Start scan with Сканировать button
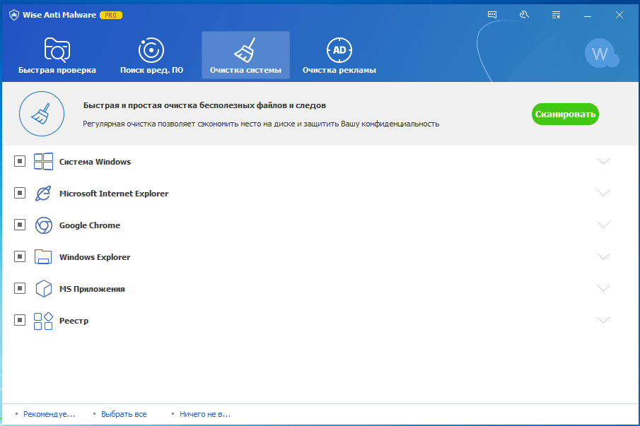 pyautogui.click(x=565, y=114)
